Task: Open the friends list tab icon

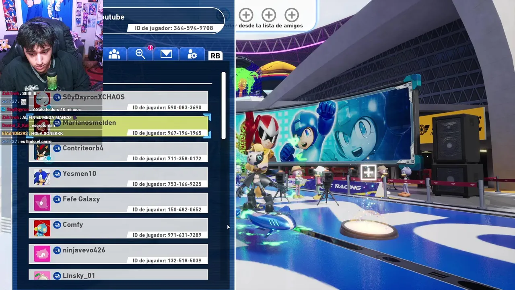Action: [115, 54]
